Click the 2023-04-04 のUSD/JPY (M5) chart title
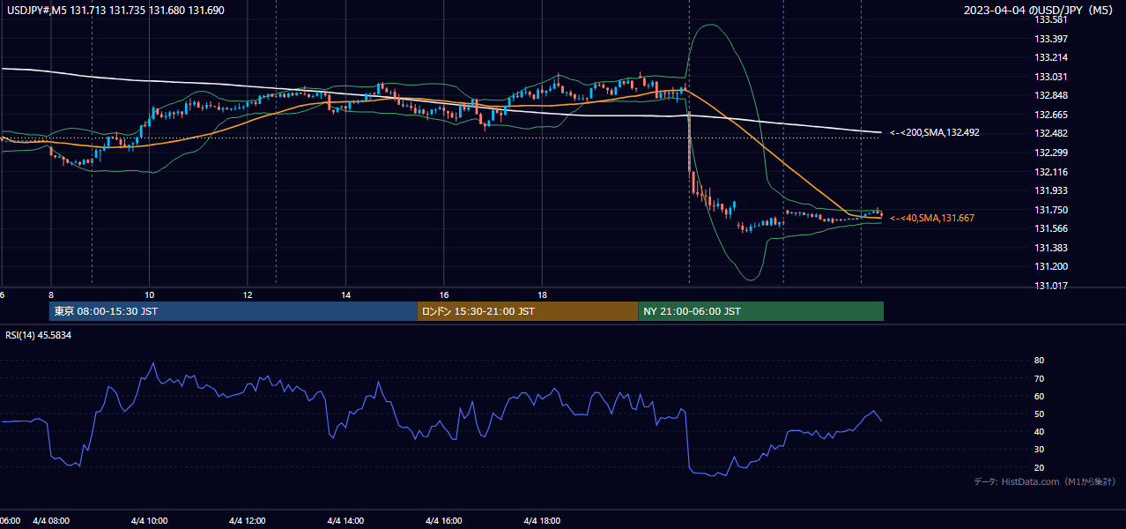This screenshot has height=529, width=1126. pos(1039,10)
